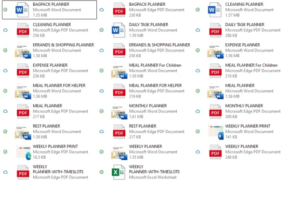Select MEAL PLANNER For Children Word thumbnail
This screenshot has height=203, width=289.
[x=119, y=71]
